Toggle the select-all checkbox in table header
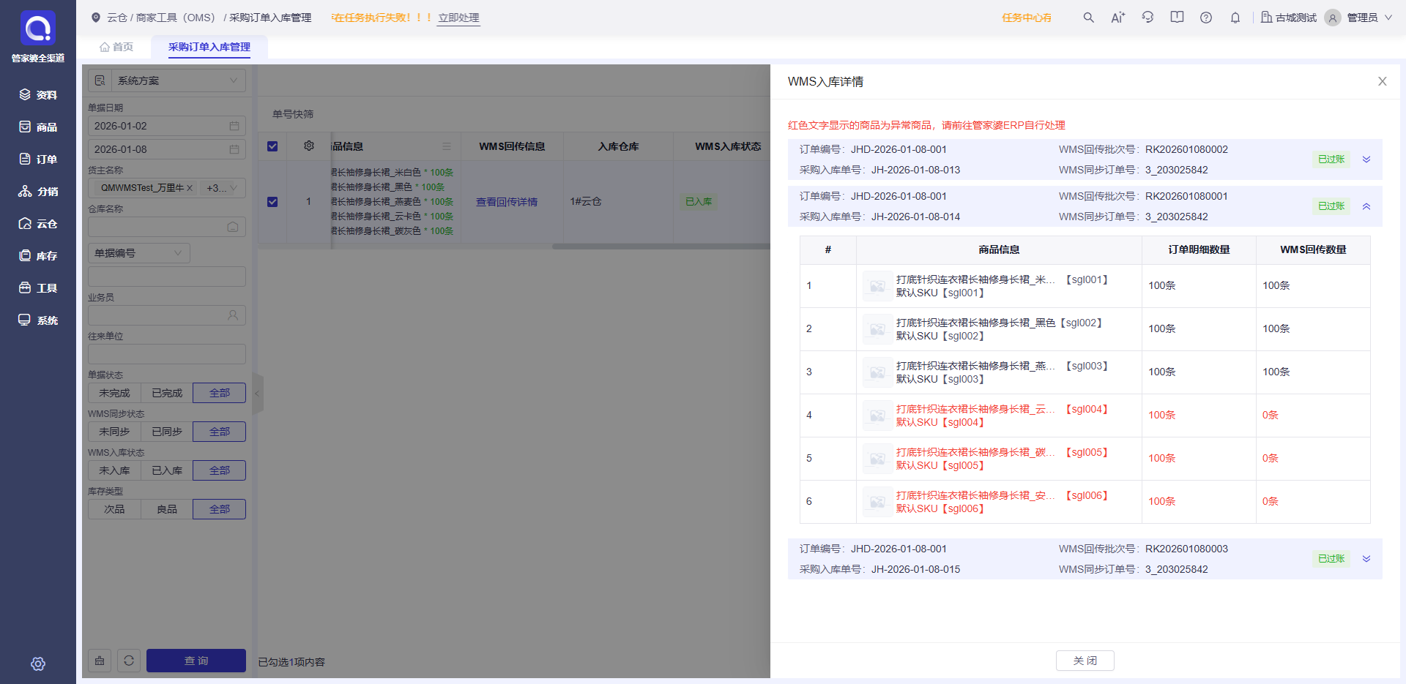 pyautogui.click(x=272, y=146)
